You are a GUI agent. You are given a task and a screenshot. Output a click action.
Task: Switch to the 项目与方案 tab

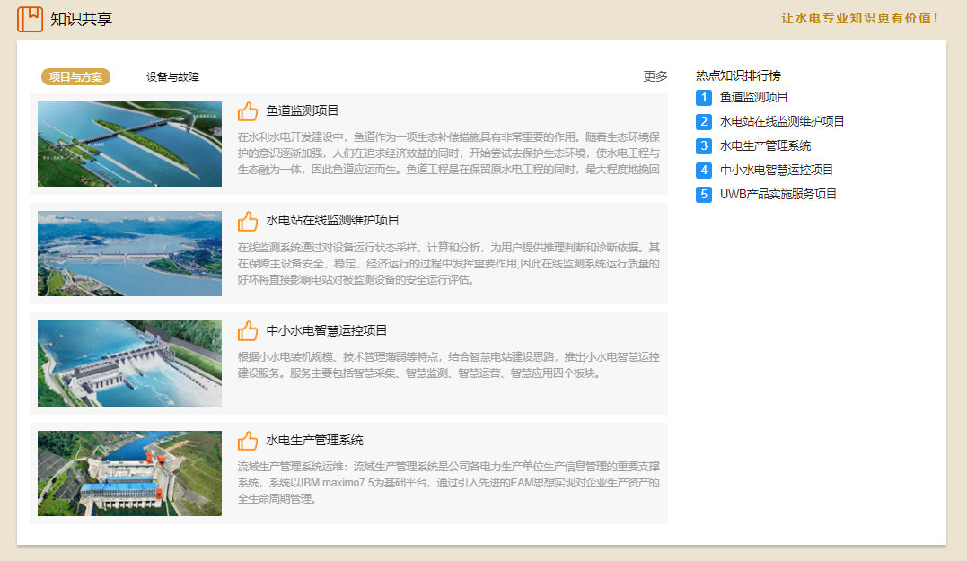(x=75, y=77)
